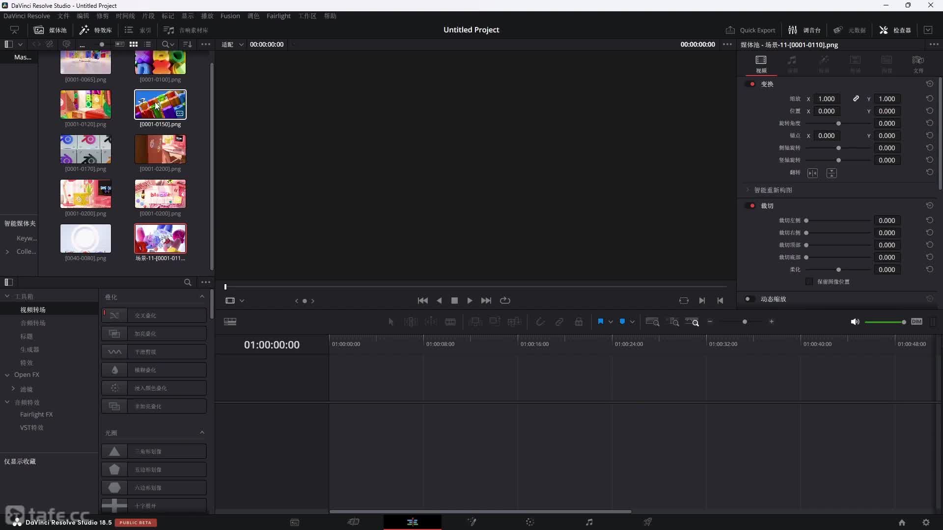943x530 pixels.
Task: Click the DIM audio button
Action: [x=916, y=322]
